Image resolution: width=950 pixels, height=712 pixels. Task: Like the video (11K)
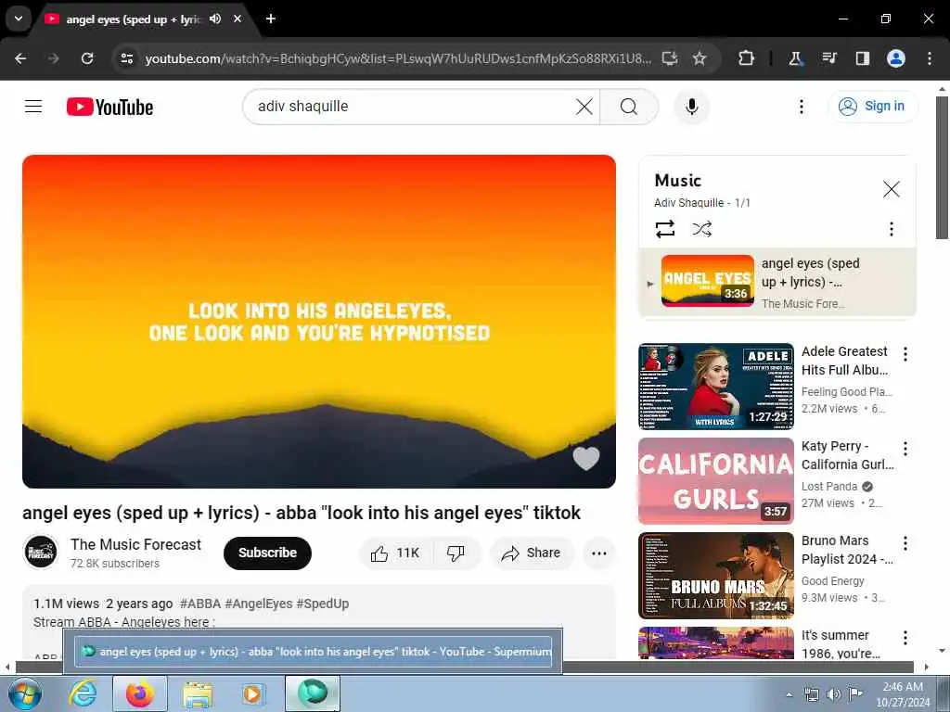pos(395,553)
